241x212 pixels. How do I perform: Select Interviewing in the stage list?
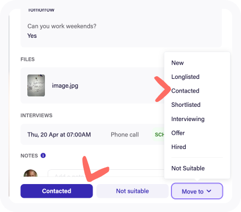point(188,119)
